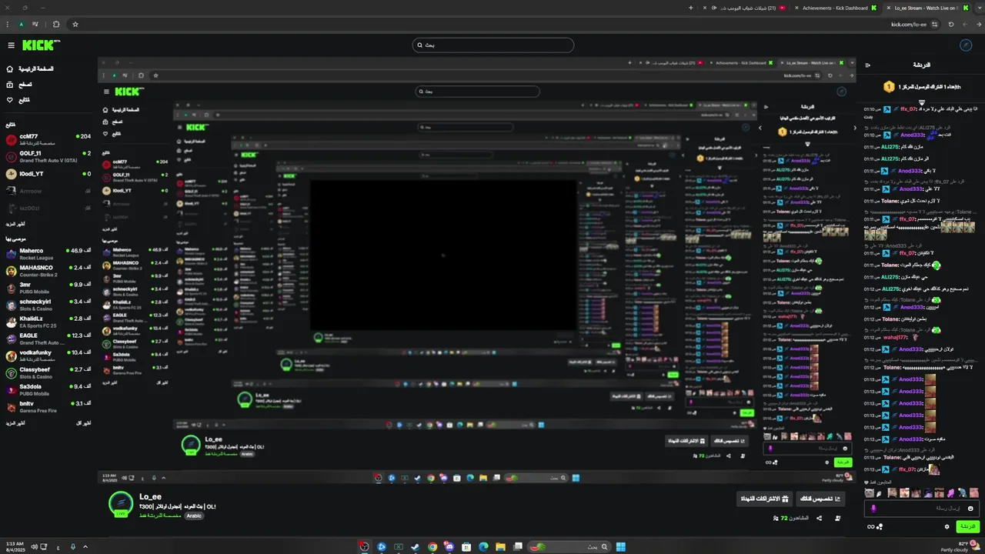
Task: Select the Lo_ee Stream browser tab
Action: point(926,8)
